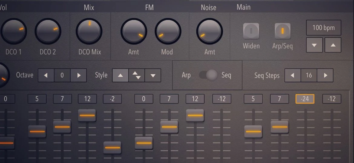
Task: Select the 12 step box just left of -2
Action: [87, 99]
